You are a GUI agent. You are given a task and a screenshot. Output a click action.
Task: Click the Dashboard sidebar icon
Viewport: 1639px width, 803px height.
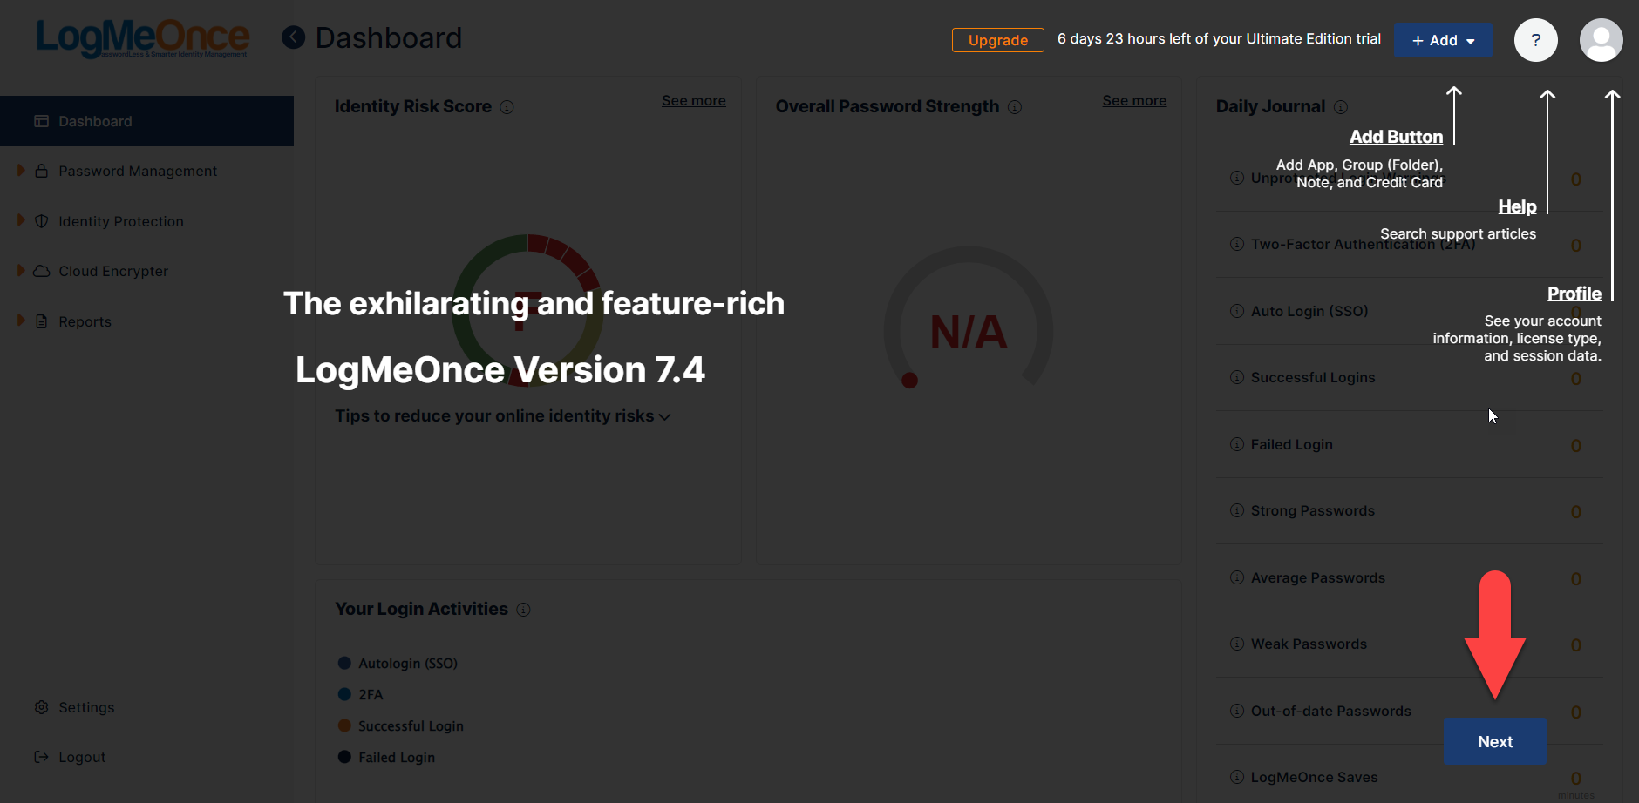[x=41, y=121]
